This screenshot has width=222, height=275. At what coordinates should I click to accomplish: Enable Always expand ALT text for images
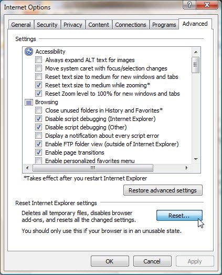[x=38, y=60]
